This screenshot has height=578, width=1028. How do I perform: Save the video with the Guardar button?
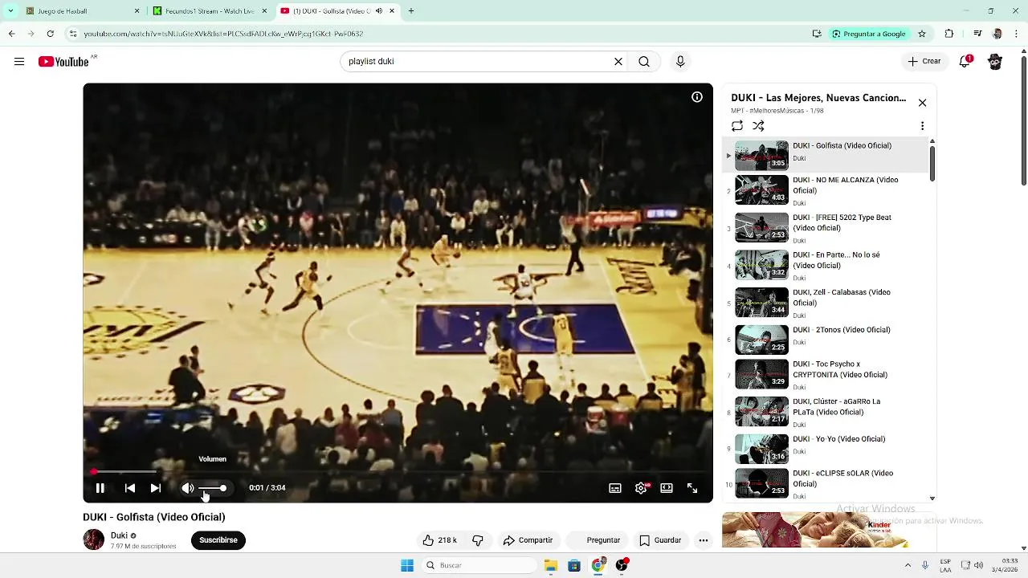(660, 540)
